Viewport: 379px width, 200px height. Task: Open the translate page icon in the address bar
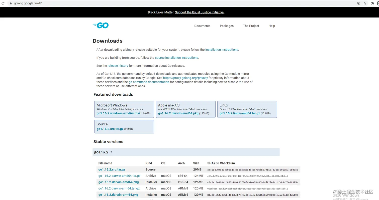click(358, 3)
